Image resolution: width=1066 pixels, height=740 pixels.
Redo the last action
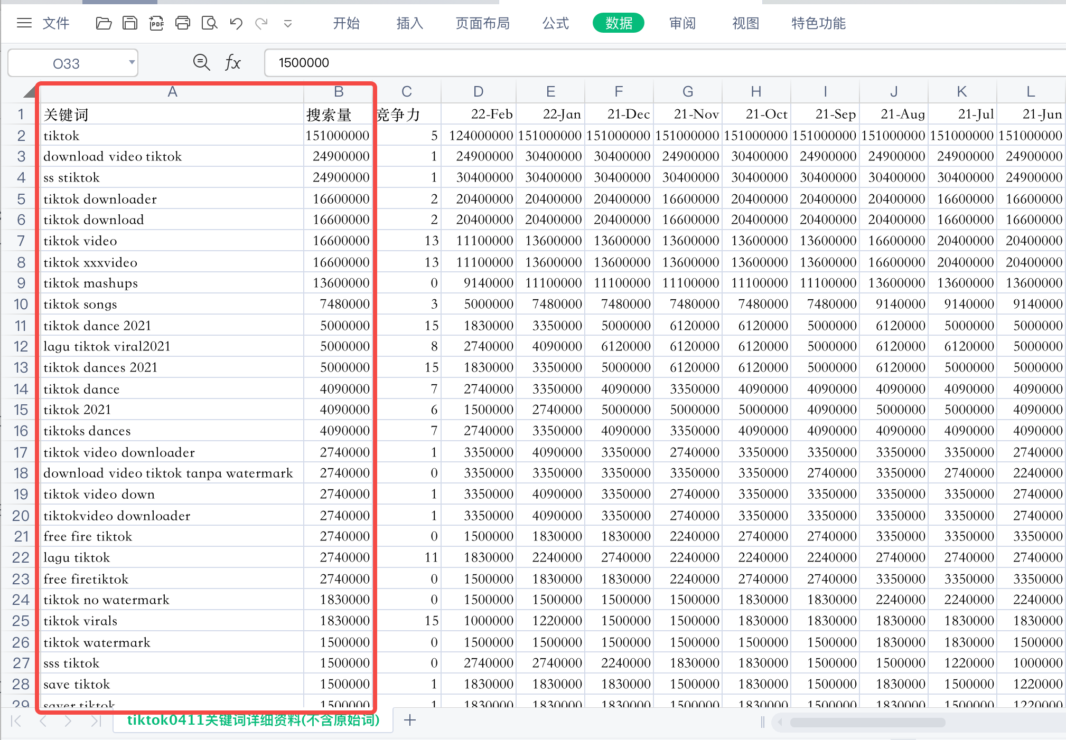coord(261,23)
